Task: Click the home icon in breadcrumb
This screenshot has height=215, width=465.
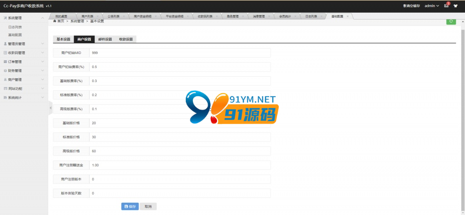Action: (54, 21)
